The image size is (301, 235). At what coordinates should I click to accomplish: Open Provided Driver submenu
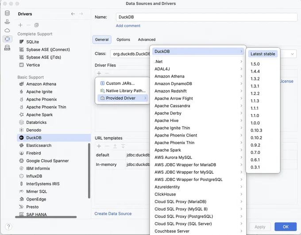tap(123, 98)
